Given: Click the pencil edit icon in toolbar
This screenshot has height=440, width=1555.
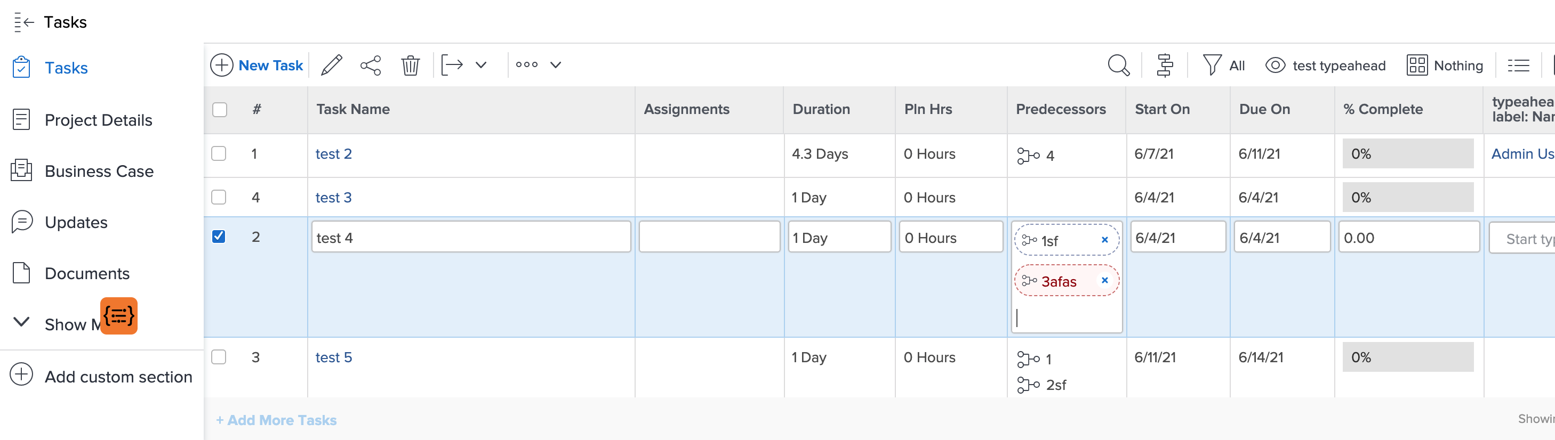Looking at the screenshot, I should (x=331, y=65).
